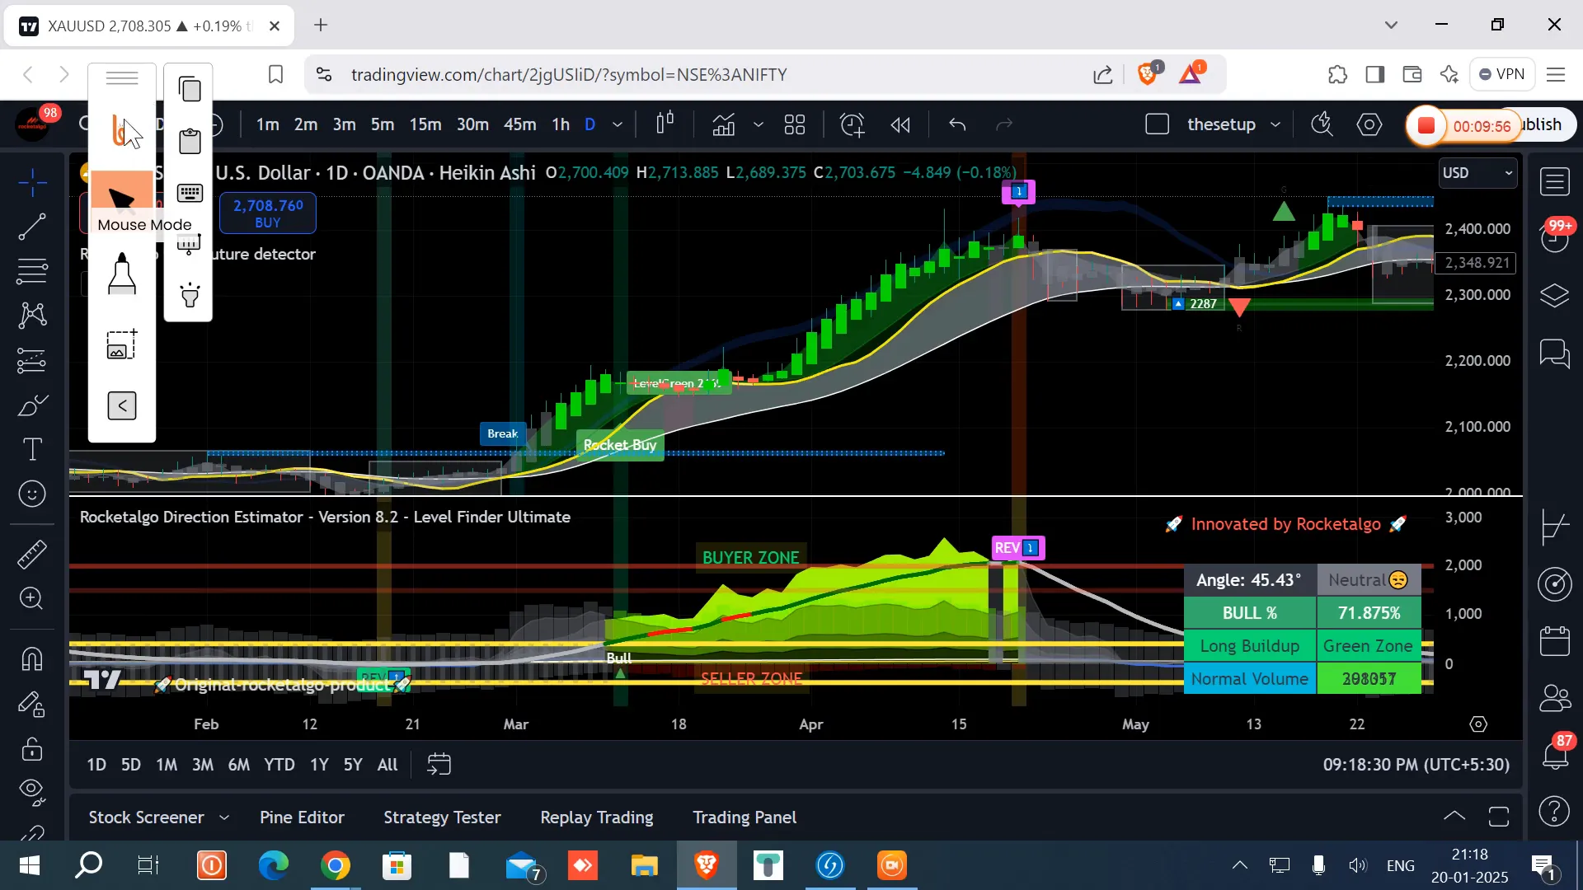Select the crosshair cursor tool
This screenshot has height=890, width=1583.
pyautogui.click(x=31, y=181)
